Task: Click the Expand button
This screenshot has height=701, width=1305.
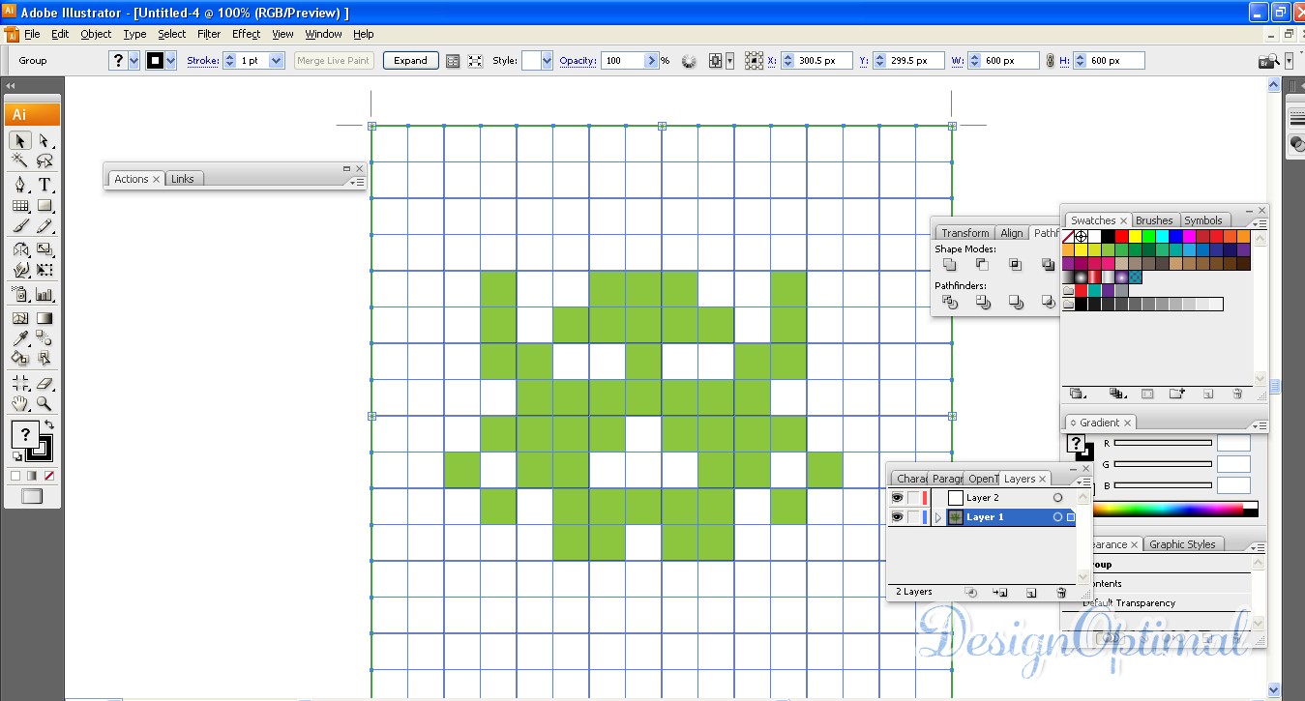Action: pyautogui.click(x=410, y=60)
